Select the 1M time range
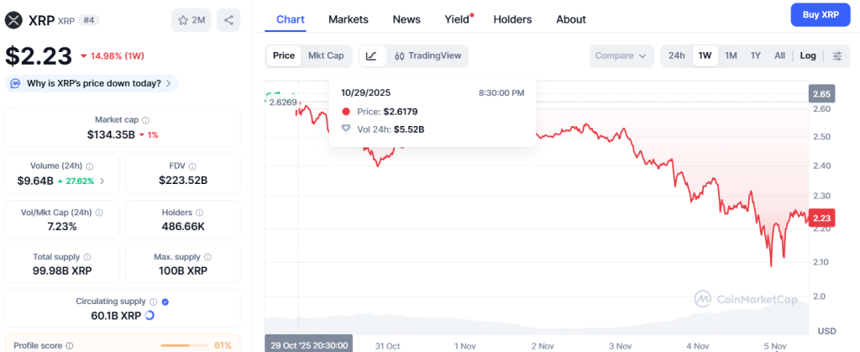Screen dimensions: 860x352 731,55
